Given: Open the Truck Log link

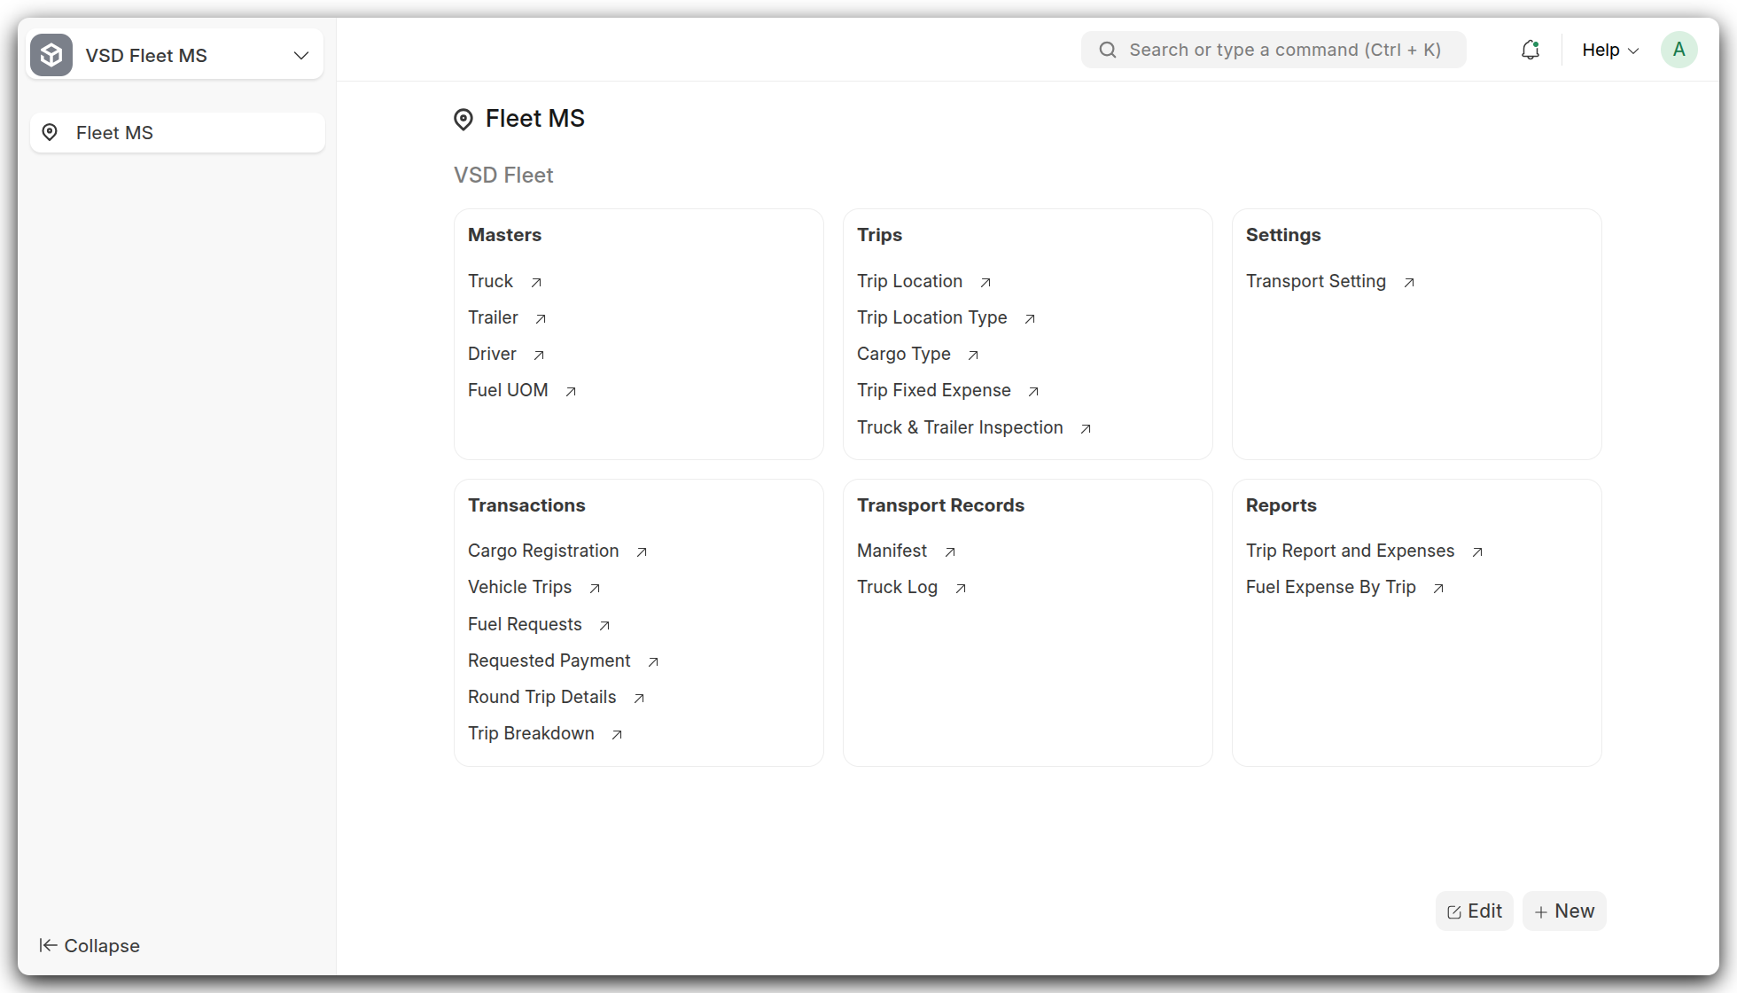Looking at the screenshot, I should (x=897, y=587).
